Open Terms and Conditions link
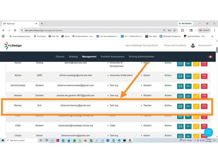The width and height of the screenshot is (218, 163). 175,45
